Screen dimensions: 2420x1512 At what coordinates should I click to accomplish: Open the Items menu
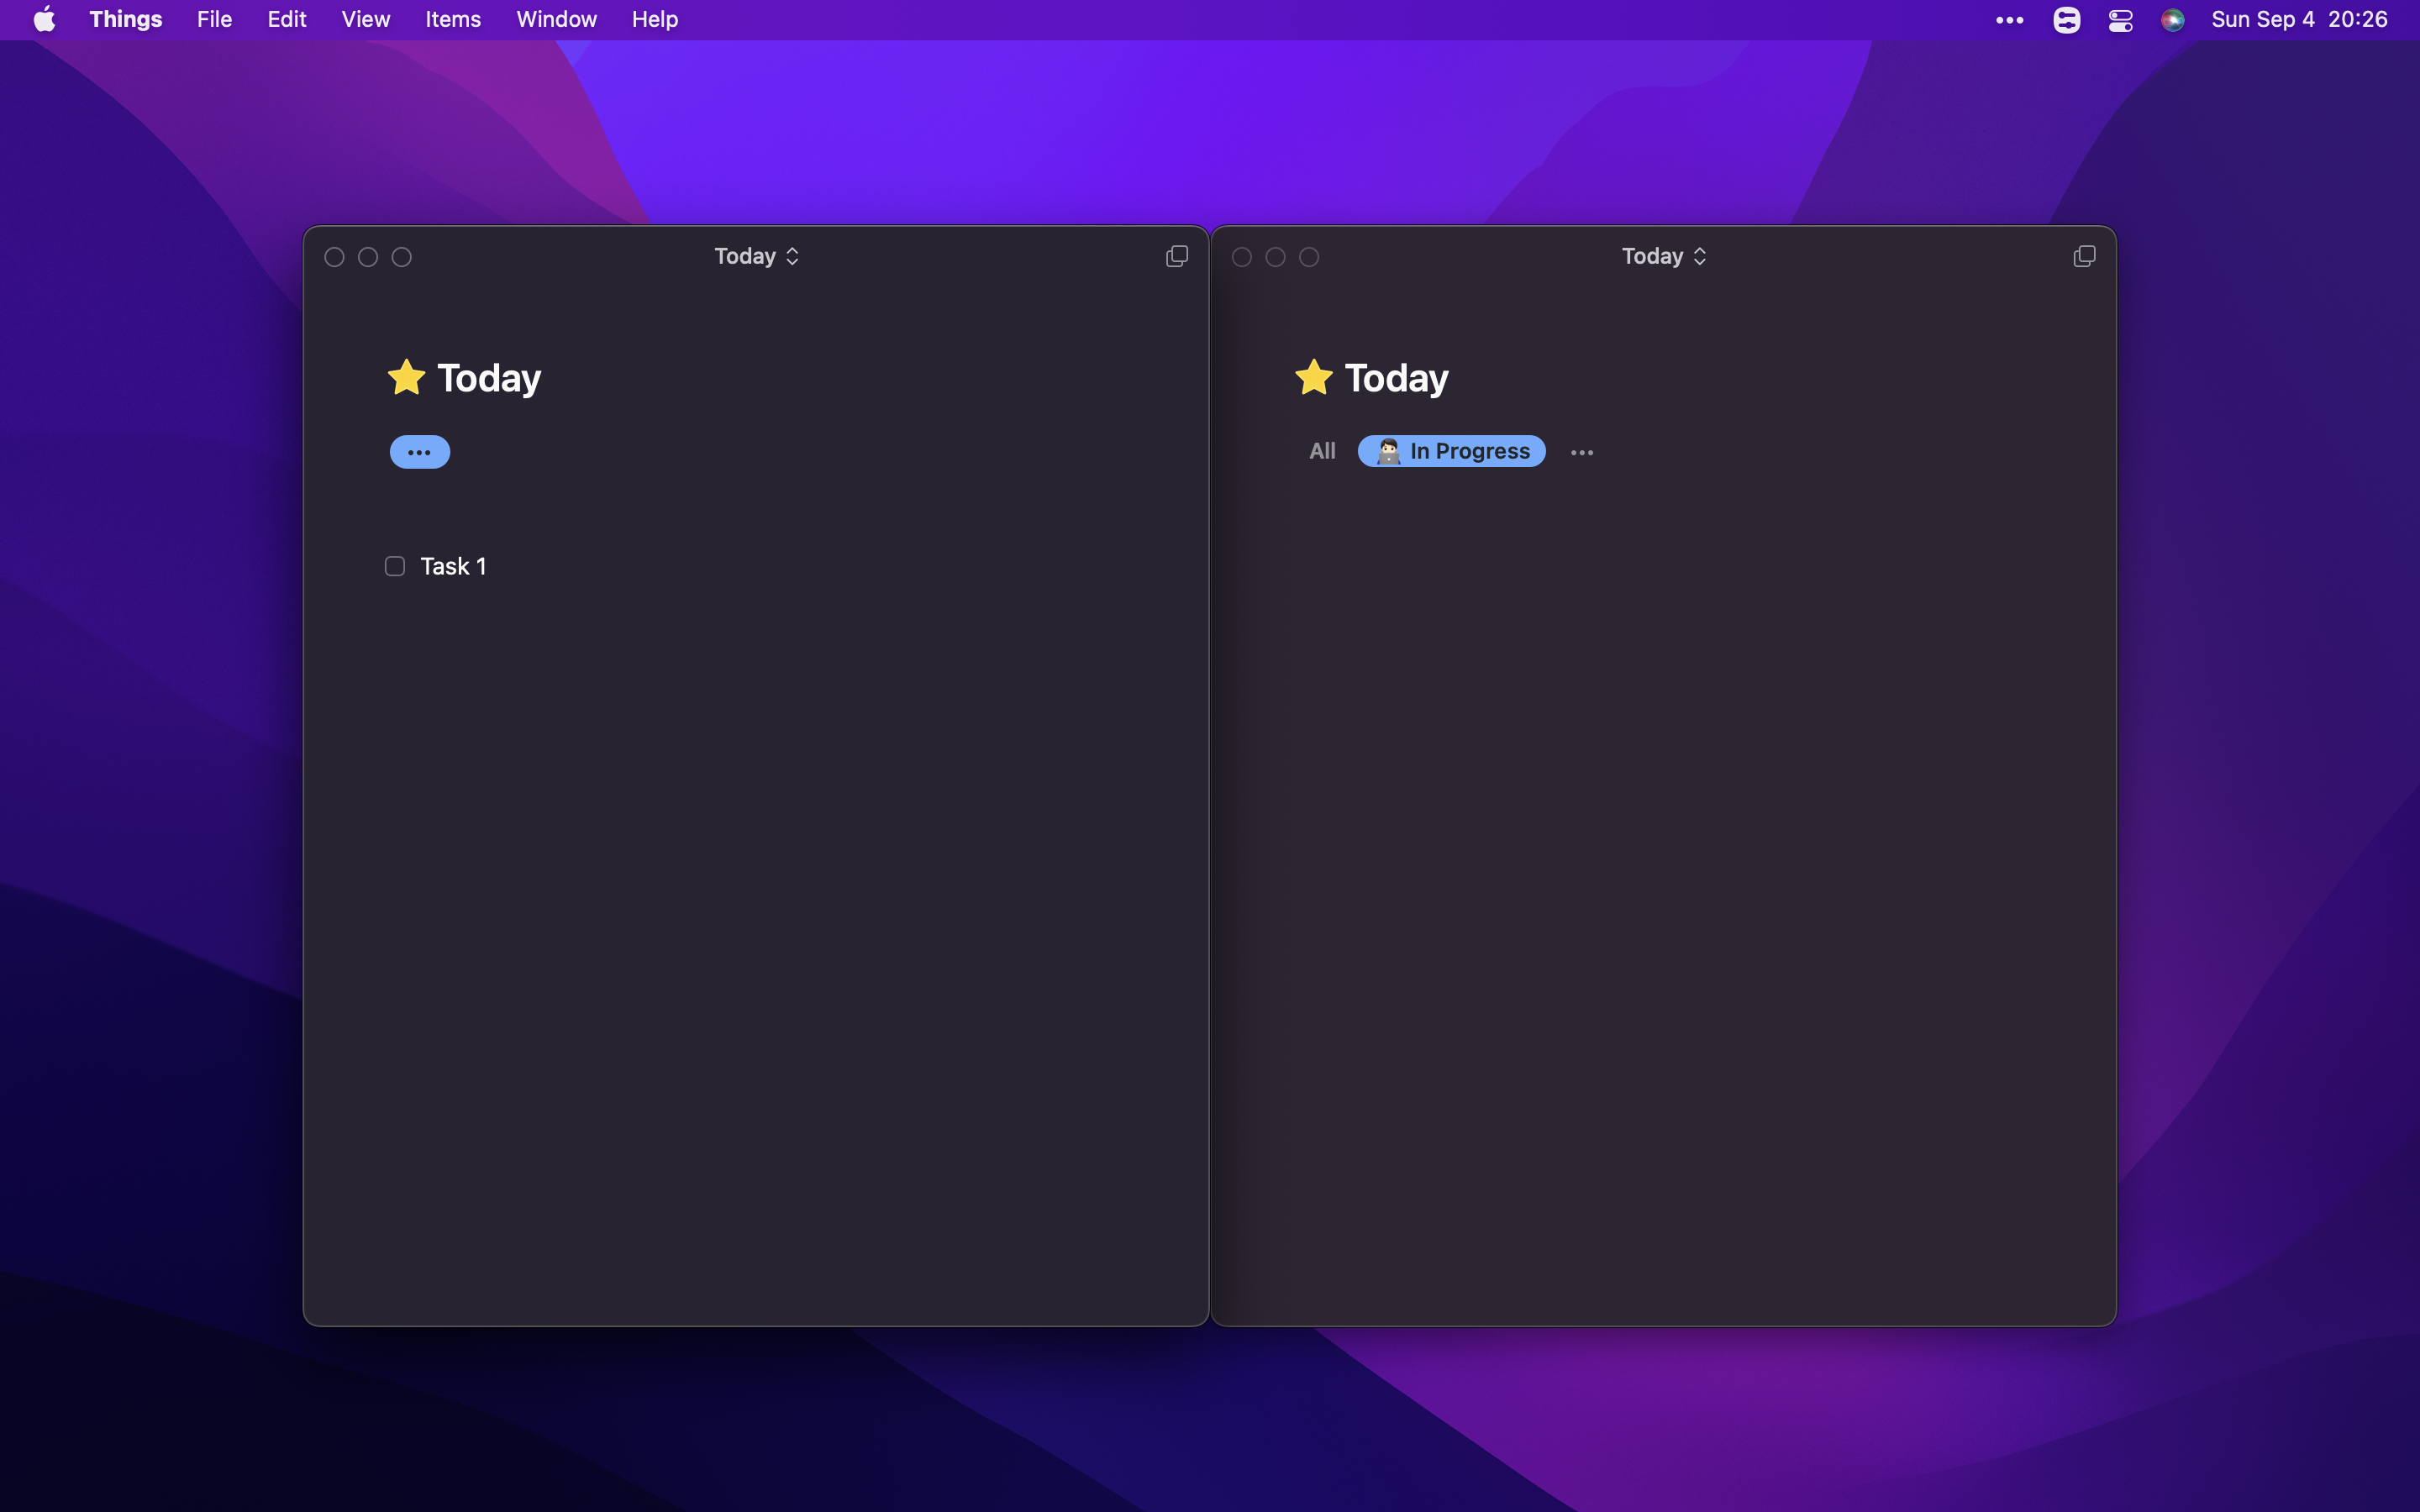(453, 19)
